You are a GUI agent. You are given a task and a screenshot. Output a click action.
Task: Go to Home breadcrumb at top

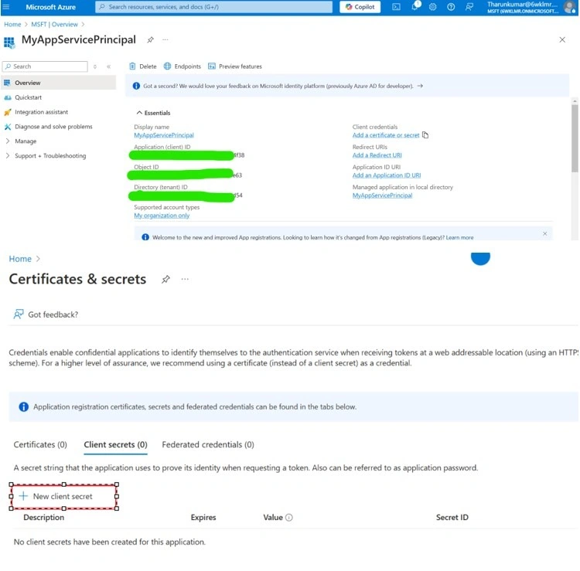(x=12, y=25)
